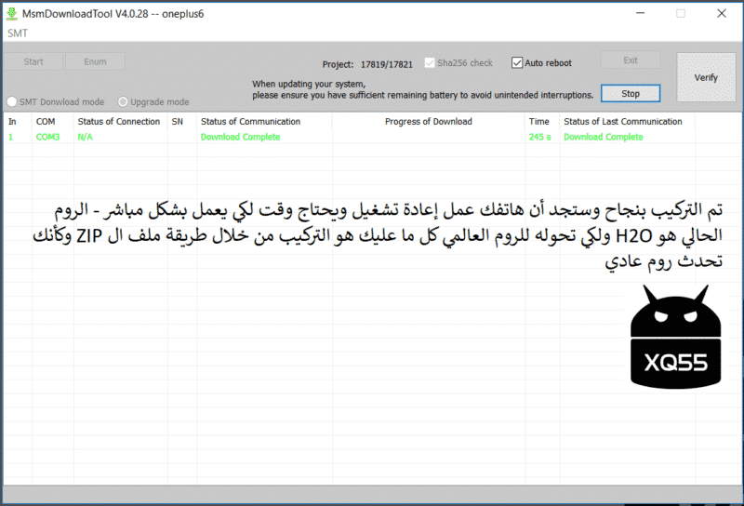
Task: Click the Start button
Action: (33, 61)
